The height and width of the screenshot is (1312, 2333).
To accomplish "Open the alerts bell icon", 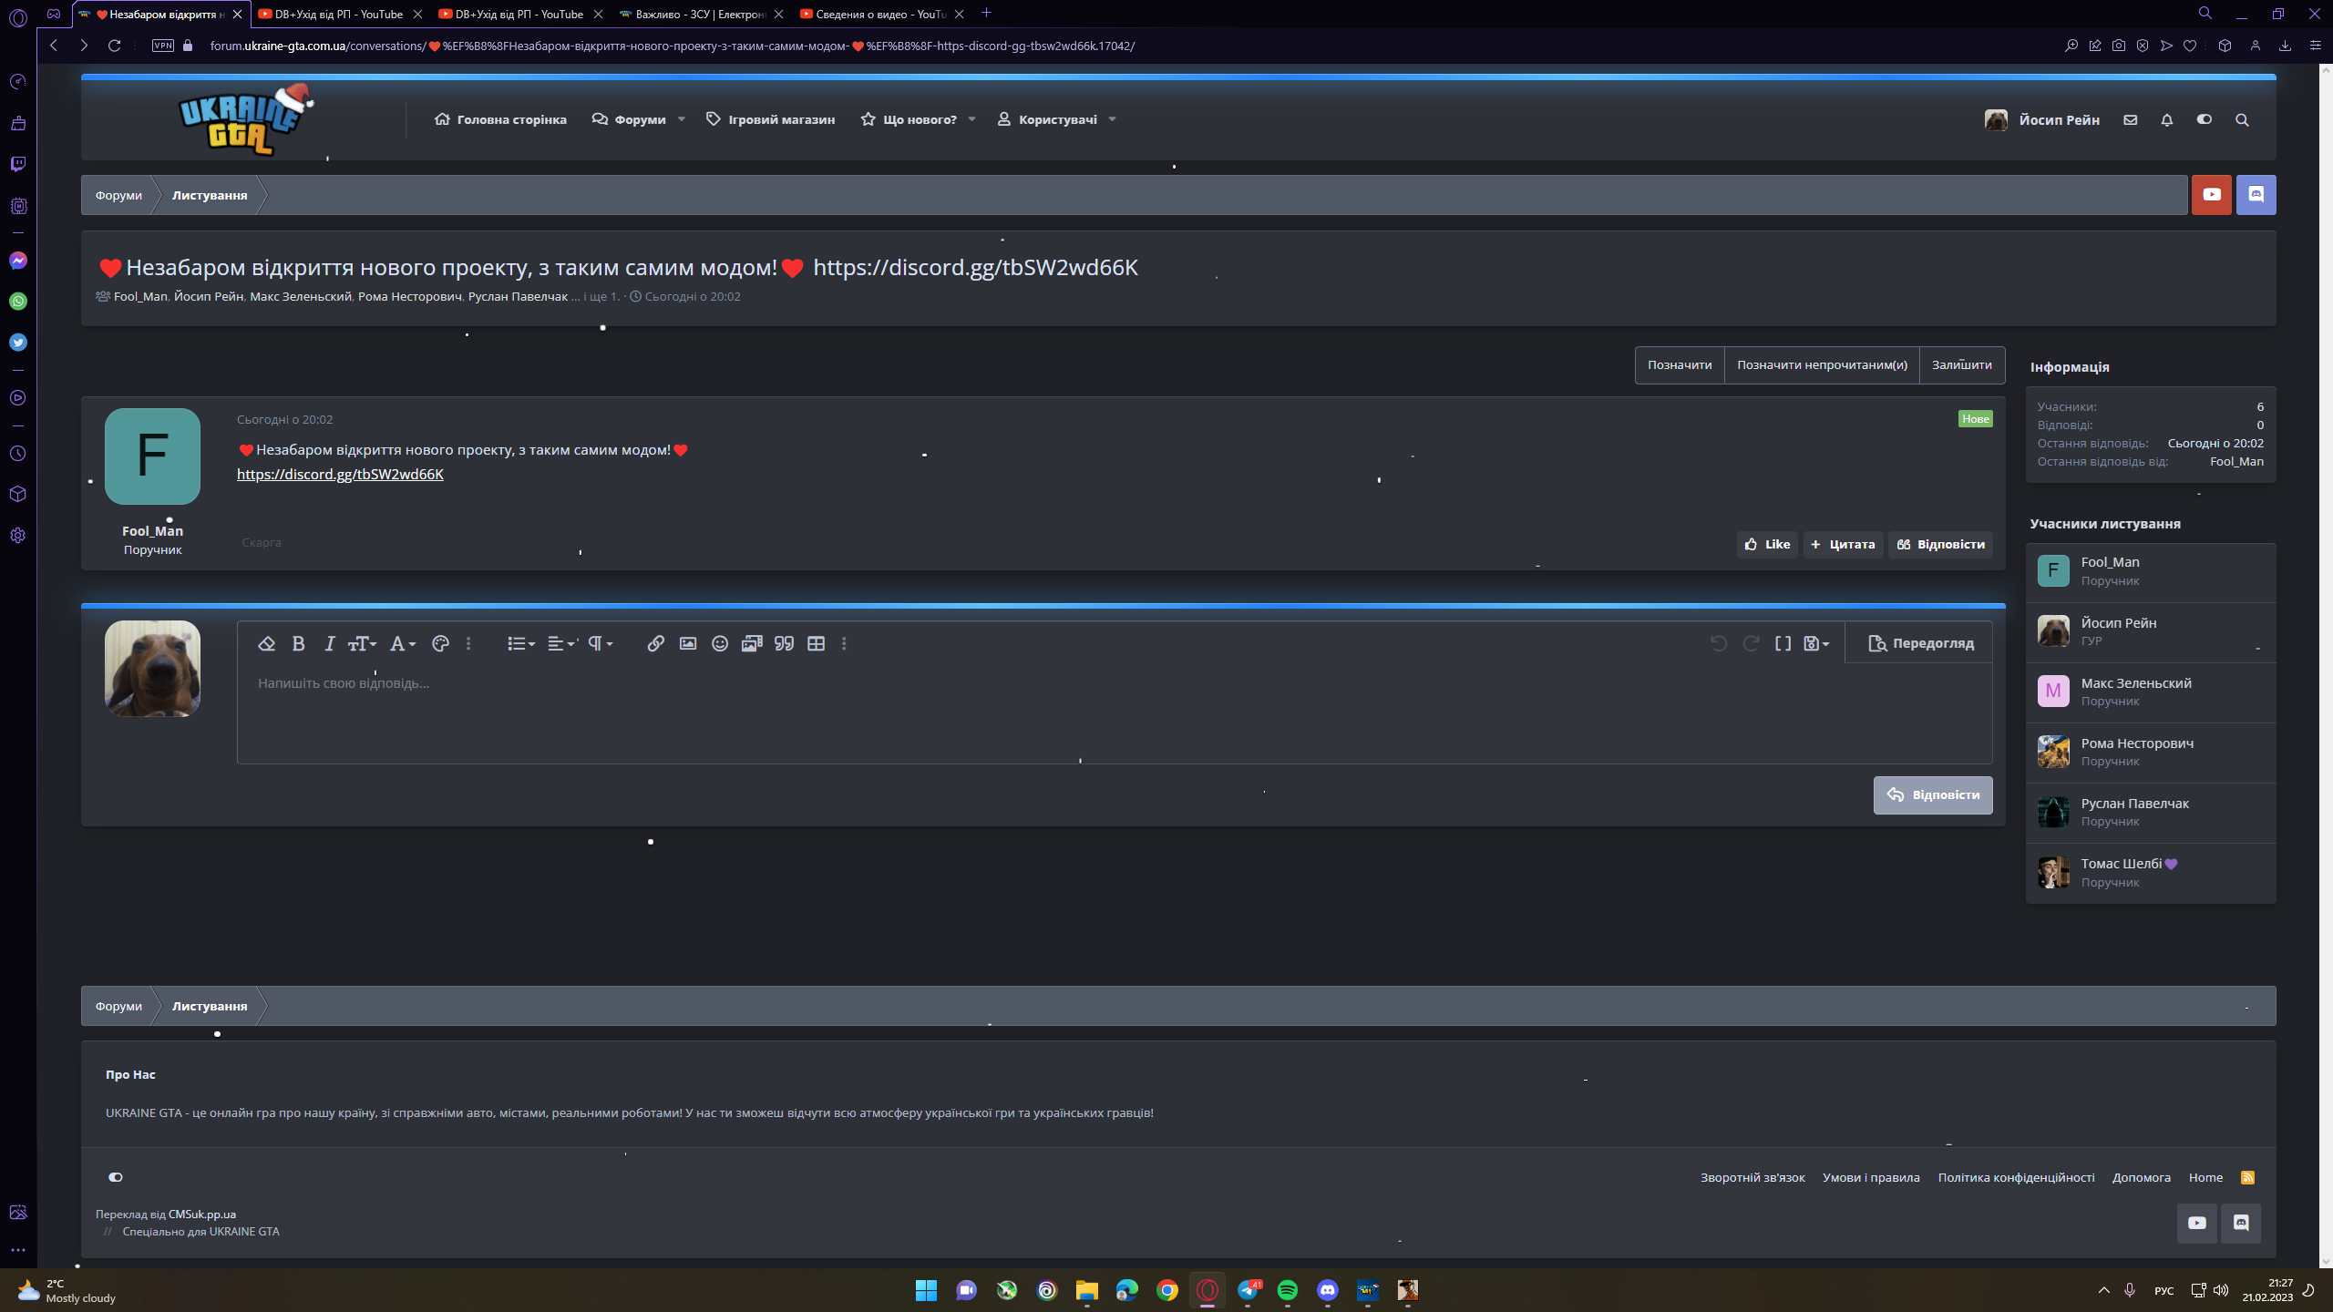I will pyautogui.click(x=2167, y=119).
